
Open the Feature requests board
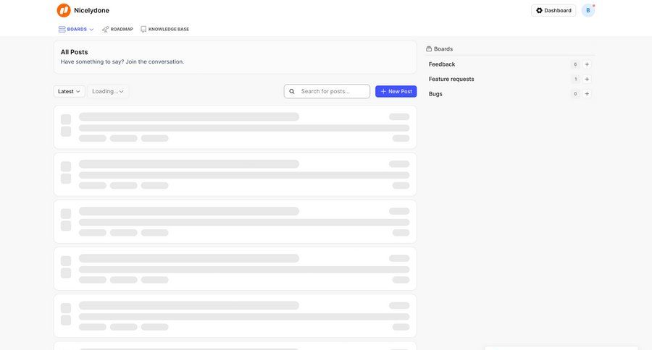click(x=451, y=79)
